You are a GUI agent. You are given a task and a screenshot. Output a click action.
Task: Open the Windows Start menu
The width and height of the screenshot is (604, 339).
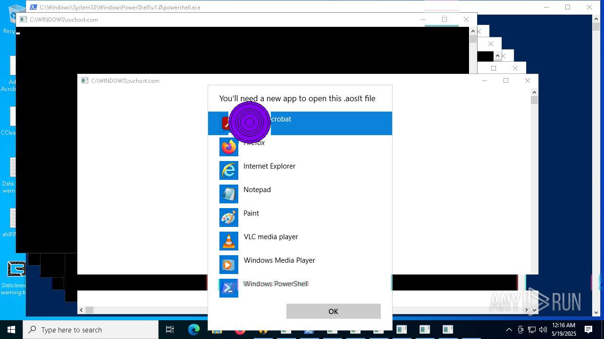pos(11,330)
